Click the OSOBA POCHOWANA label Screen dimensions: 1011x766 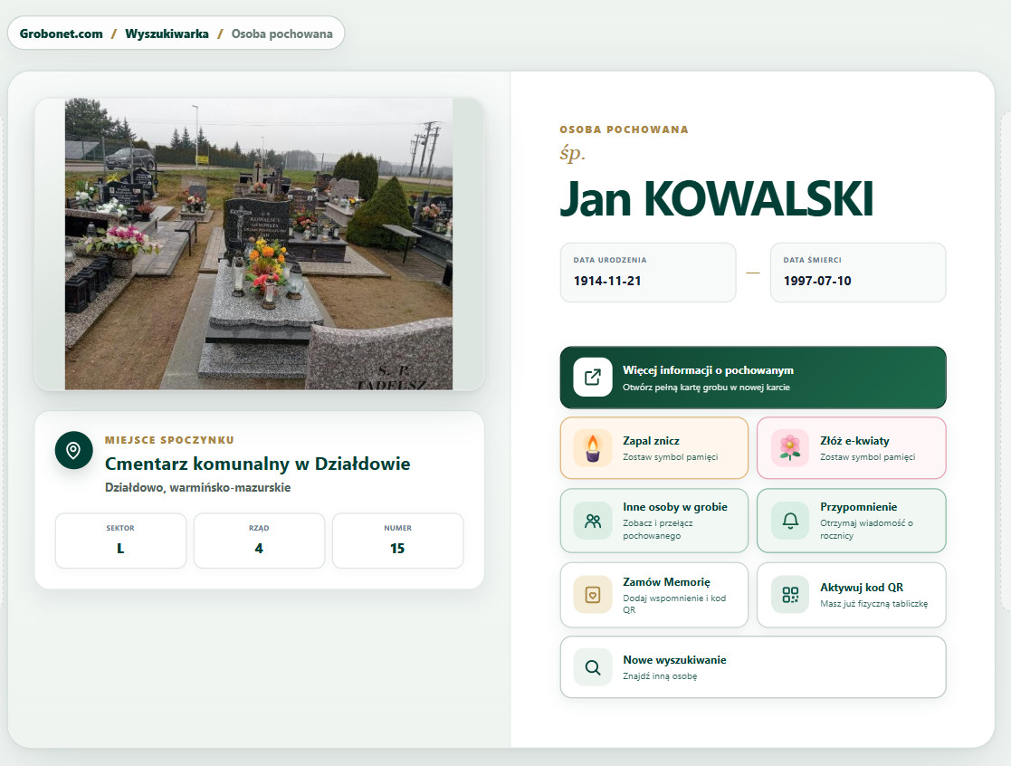[625, 129]
